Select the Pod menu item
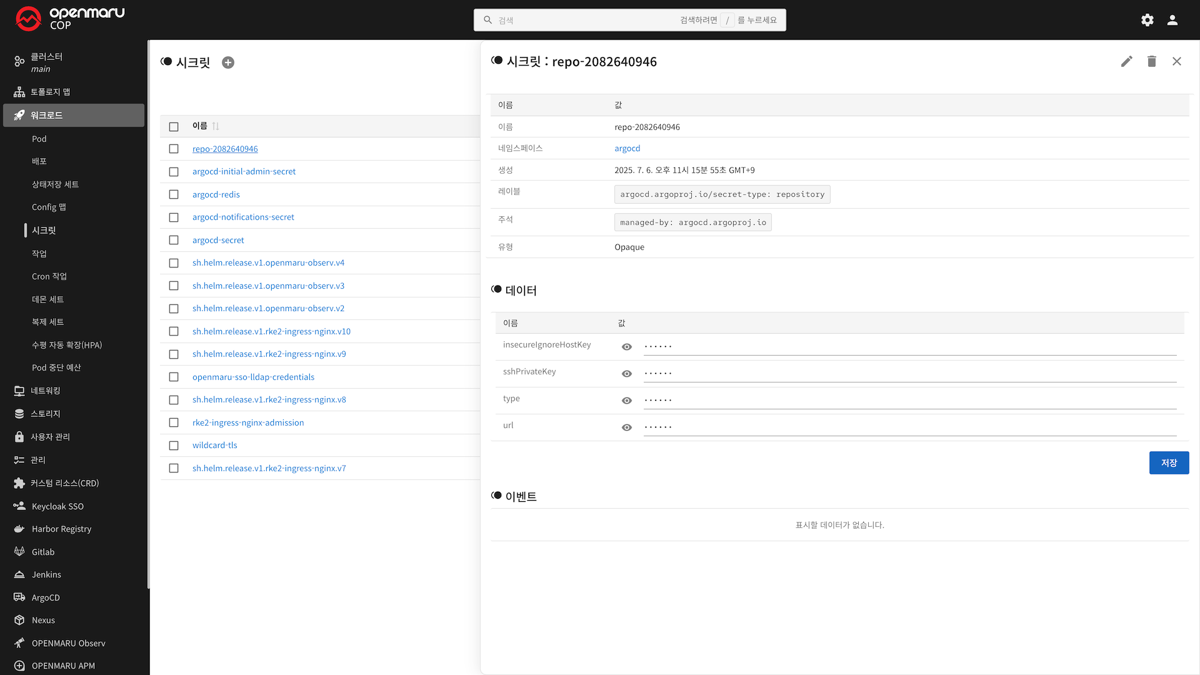Viewport: 1200px width, 675px height. tap(39, 139)
